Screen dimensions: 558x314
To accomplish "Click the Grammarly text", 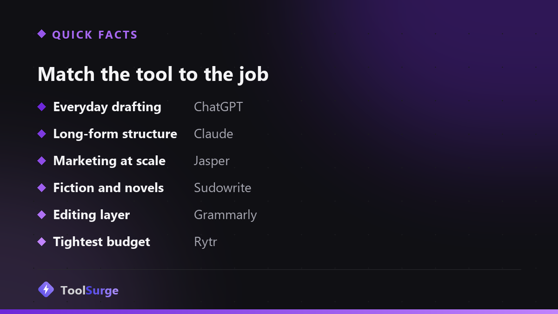I will click(225, 215).
